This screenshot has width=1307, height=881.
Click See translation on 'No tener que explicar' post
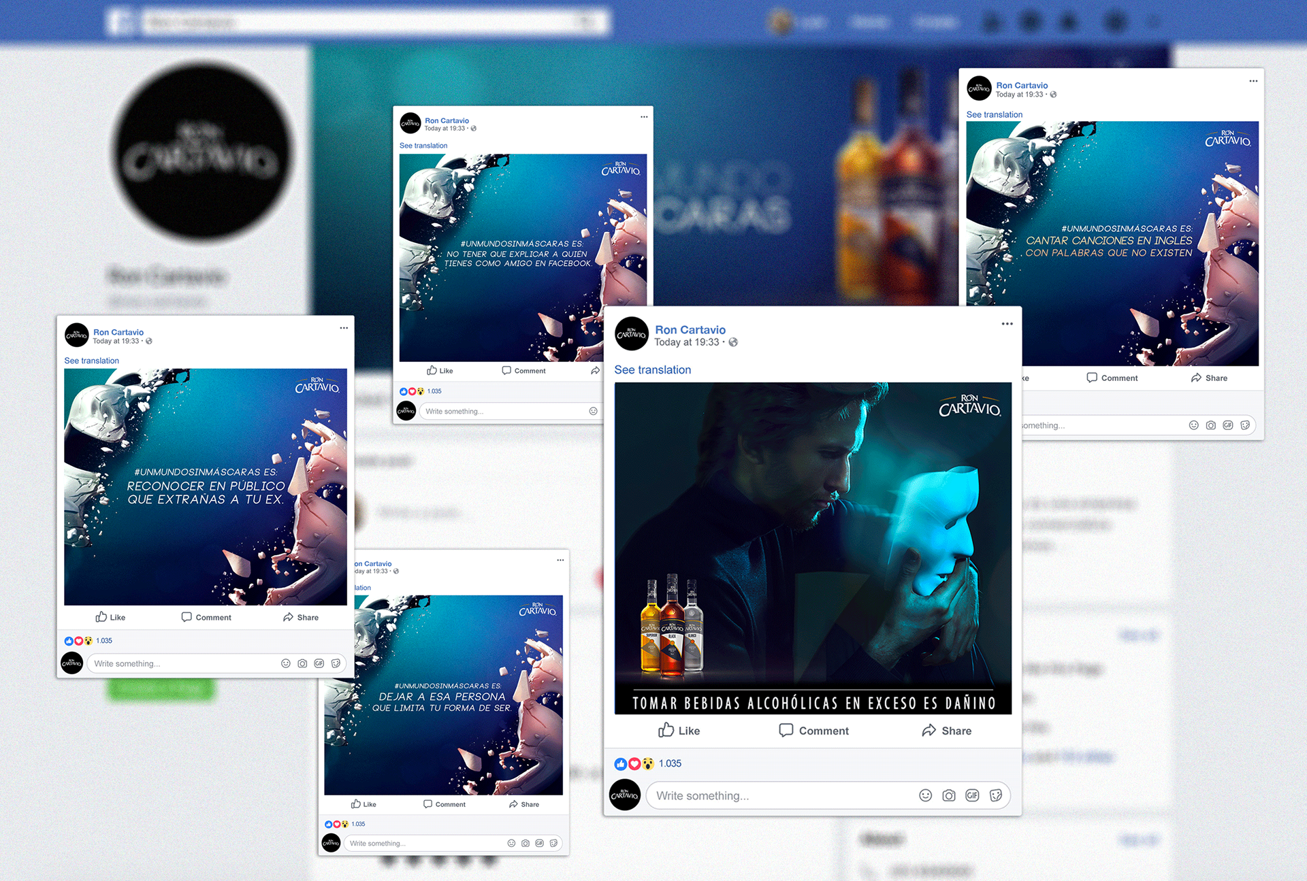click(423, 146)
